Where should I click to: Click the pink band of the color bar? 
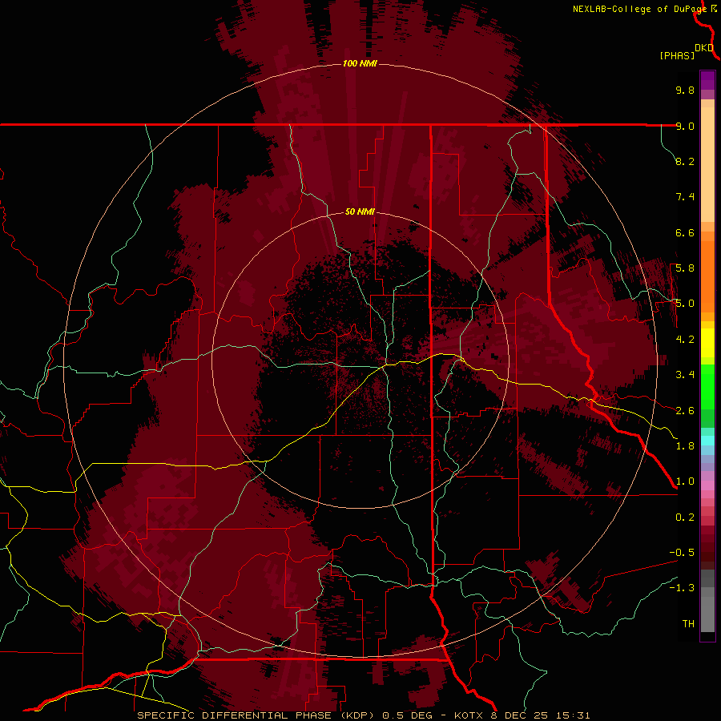tap(707, 485)
